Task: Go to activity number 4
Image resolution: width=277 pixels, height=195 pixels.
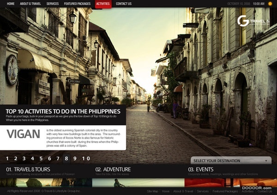Action: pos(32,159)
